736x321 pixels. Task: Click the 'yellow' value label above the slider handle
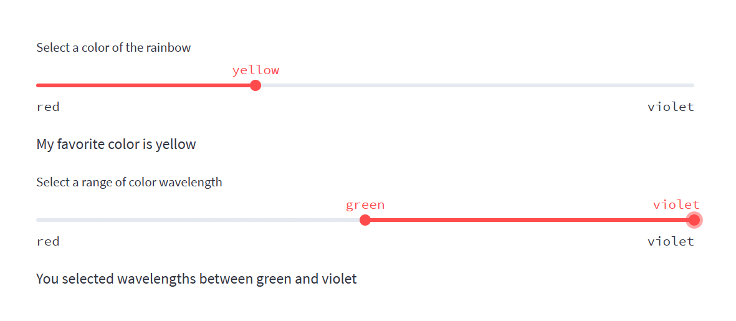click(x=256, y=70)
